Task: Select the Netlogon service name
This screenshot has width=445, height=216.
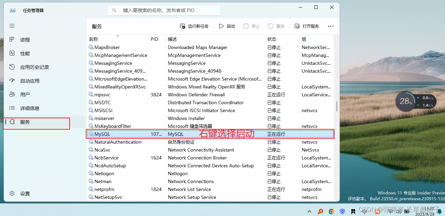Action: (x=104, y=173)
